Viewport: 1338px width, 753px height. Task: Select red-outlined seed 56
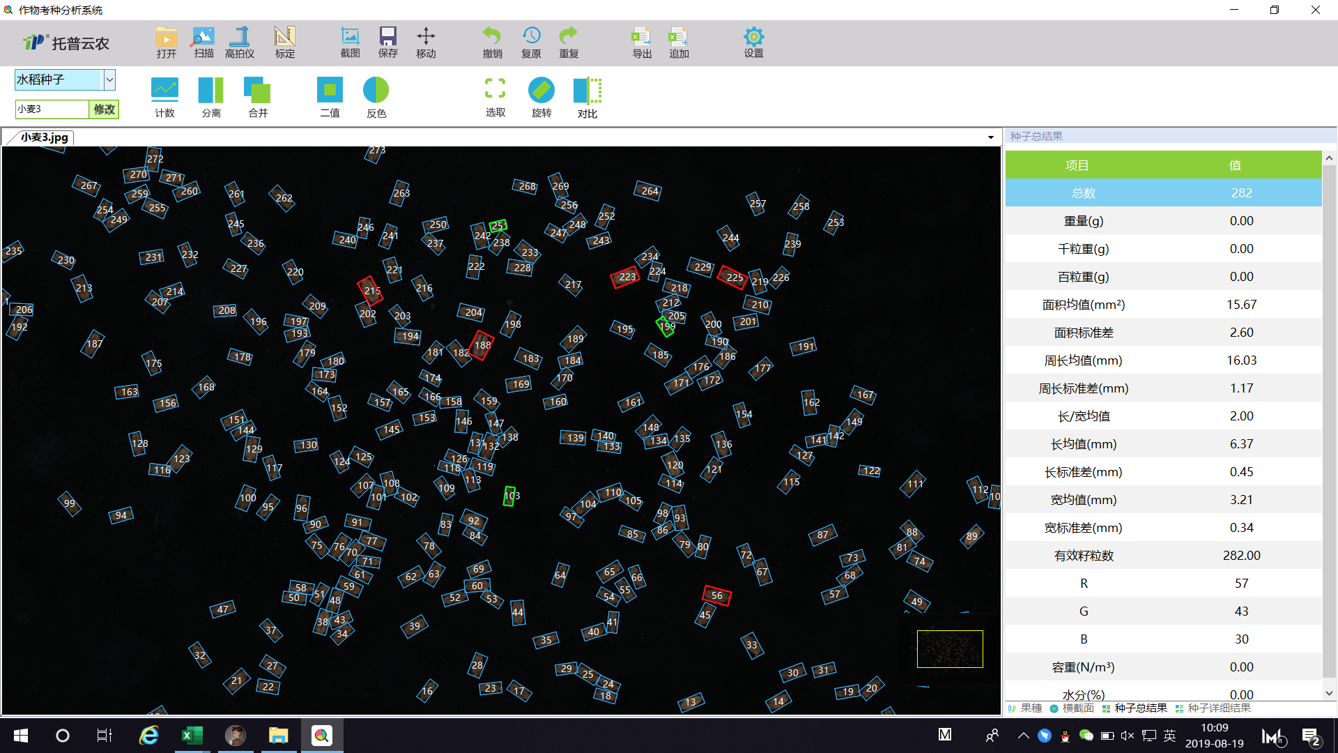(717, 595)
